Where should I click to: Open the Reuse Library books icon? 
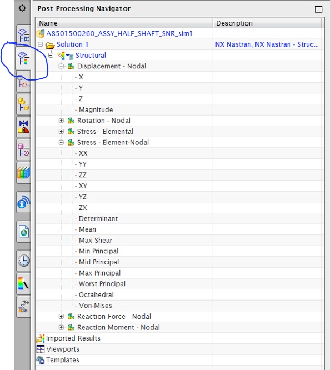(x=23, y=173)
